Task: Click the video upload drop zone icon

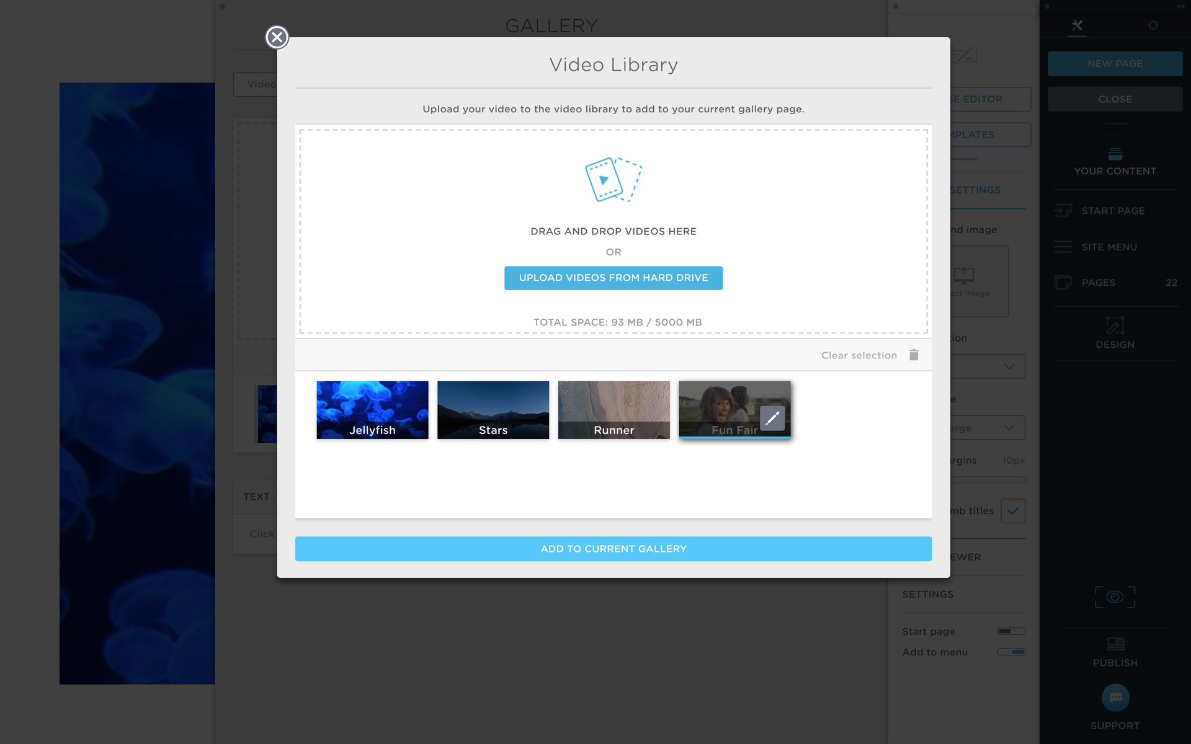Action: click(x=613, y=180)
